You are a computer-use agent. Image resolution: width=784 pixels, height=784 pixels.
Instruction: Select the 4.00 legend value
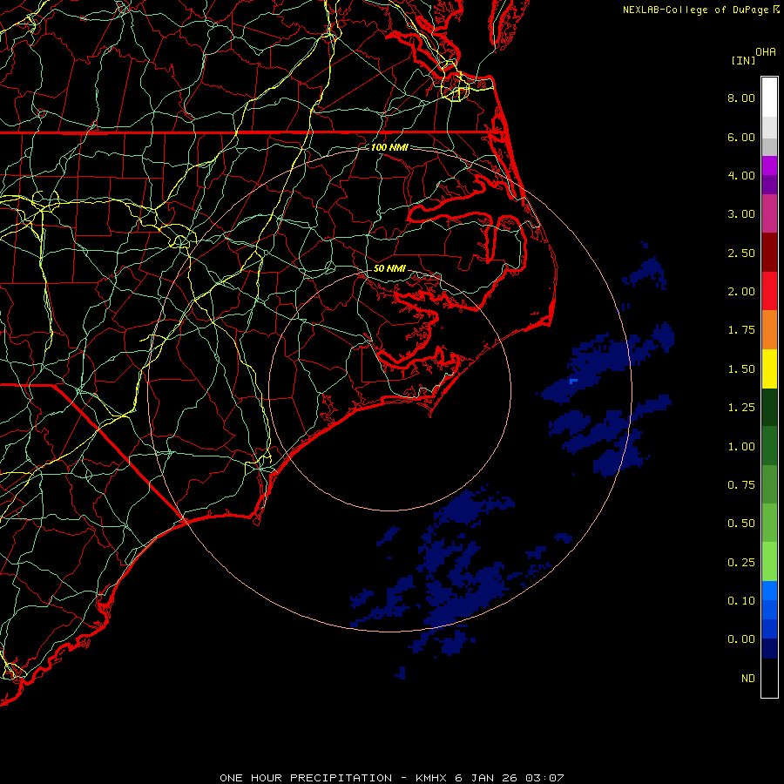[741, 175]
